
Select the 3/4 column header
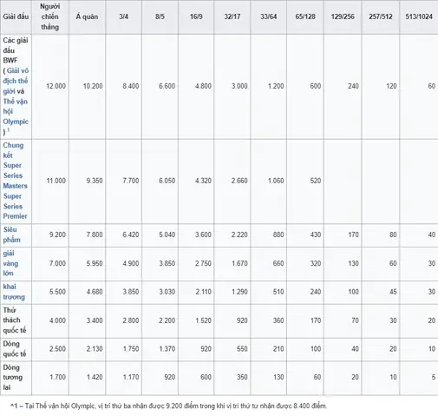[124, 17]
